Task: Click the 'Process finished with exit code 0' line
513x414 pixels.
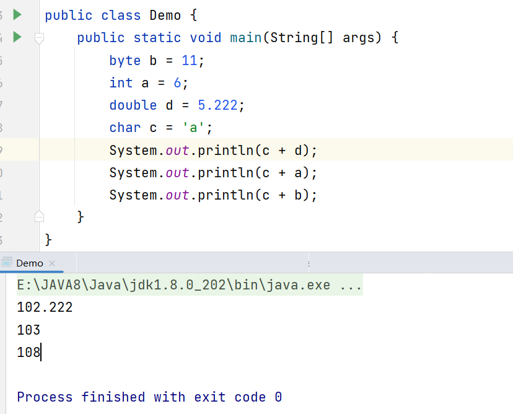Action: point(149,397)
